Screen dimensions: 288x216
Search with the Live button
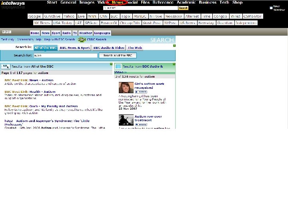[x=81, y=16]
